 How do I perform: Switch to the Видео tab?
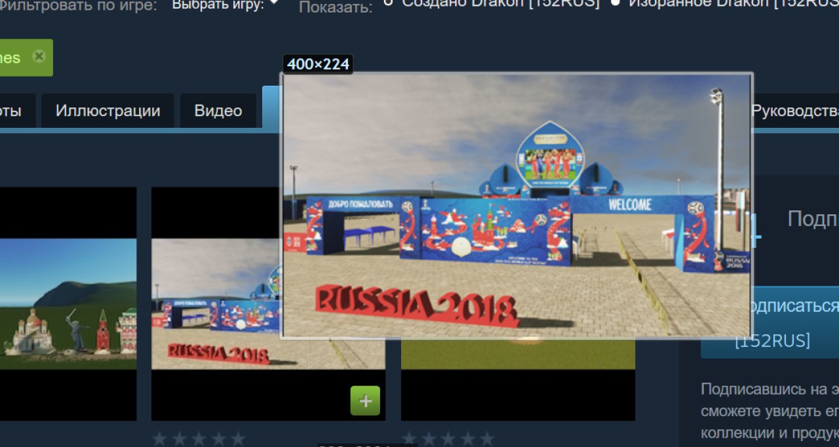[x=218, y=111]
